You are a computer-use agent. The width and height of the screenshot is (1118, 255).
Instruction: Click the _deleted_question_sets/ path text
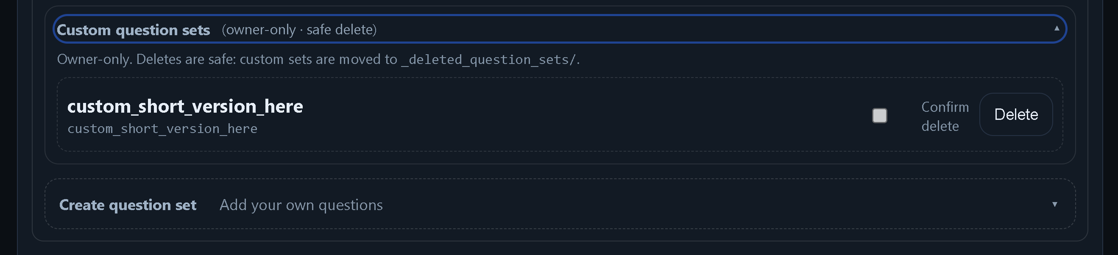(x=489, y=59)
